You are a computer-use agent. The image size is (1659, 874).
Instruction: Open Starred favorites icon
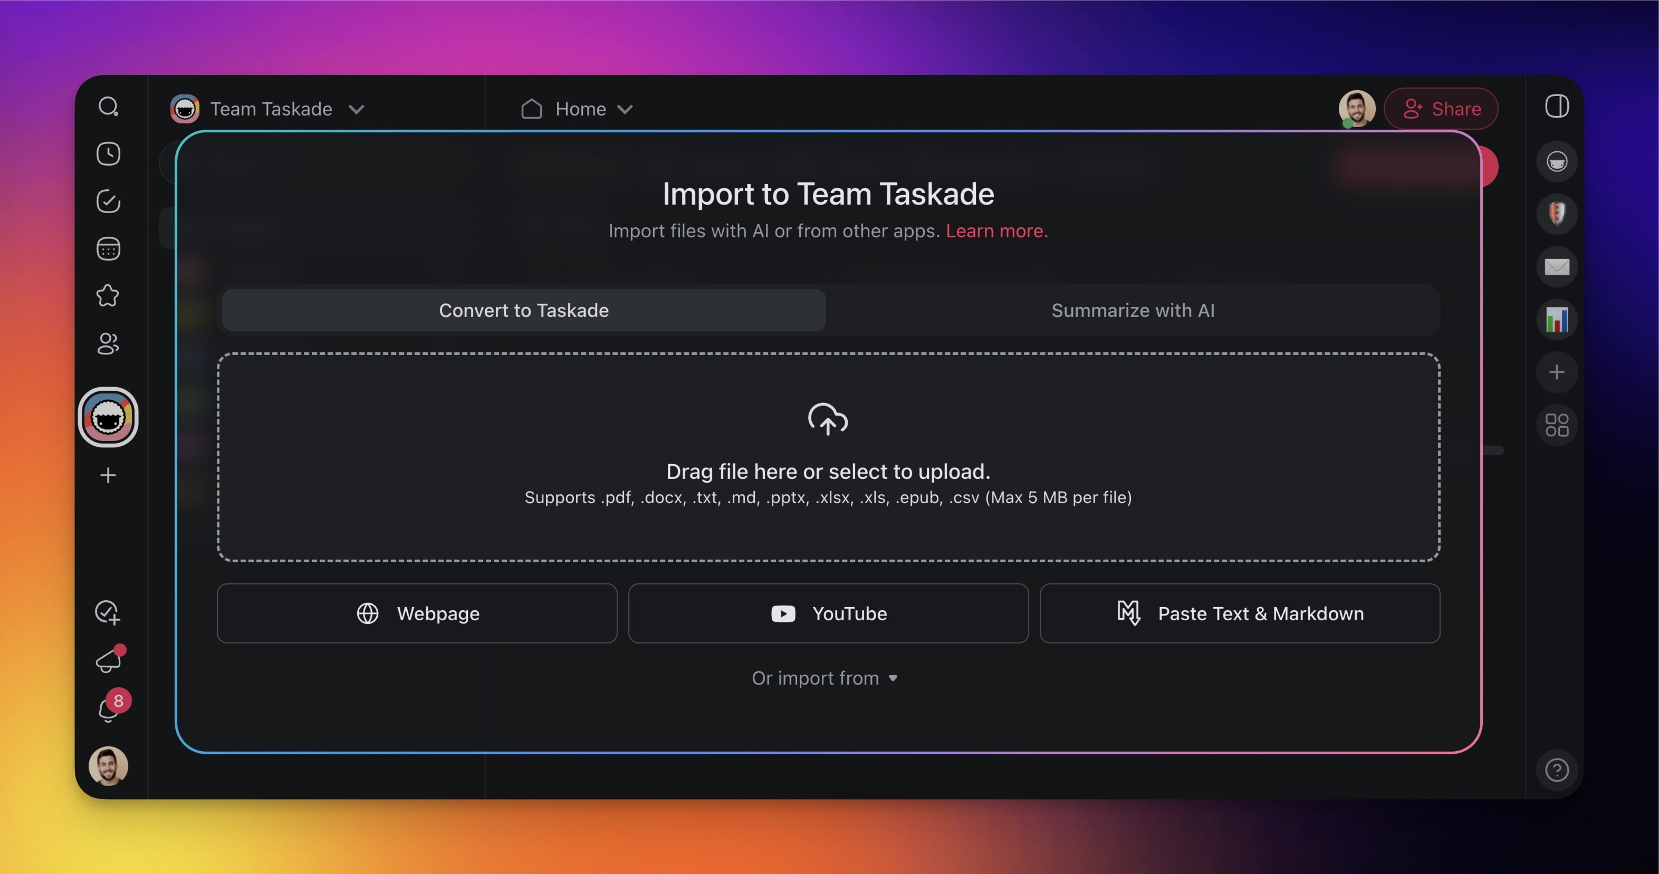click(108, 296)
